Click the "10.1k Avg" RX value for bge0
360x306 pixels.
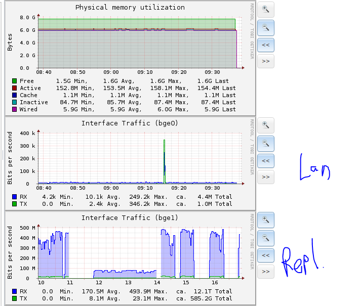click(103, 197)
